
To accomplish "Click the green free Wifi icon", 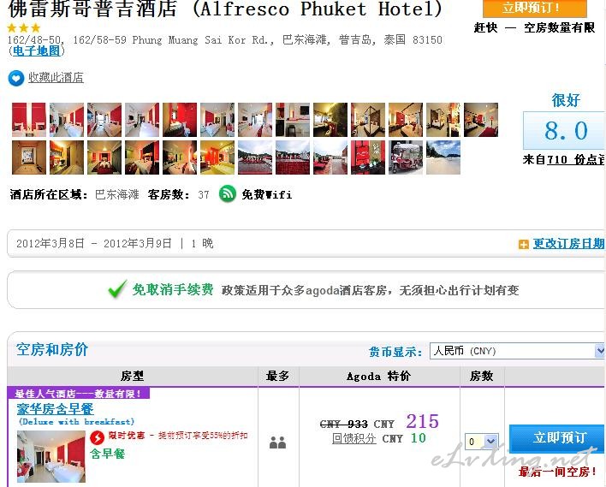I will pos(228,193).
